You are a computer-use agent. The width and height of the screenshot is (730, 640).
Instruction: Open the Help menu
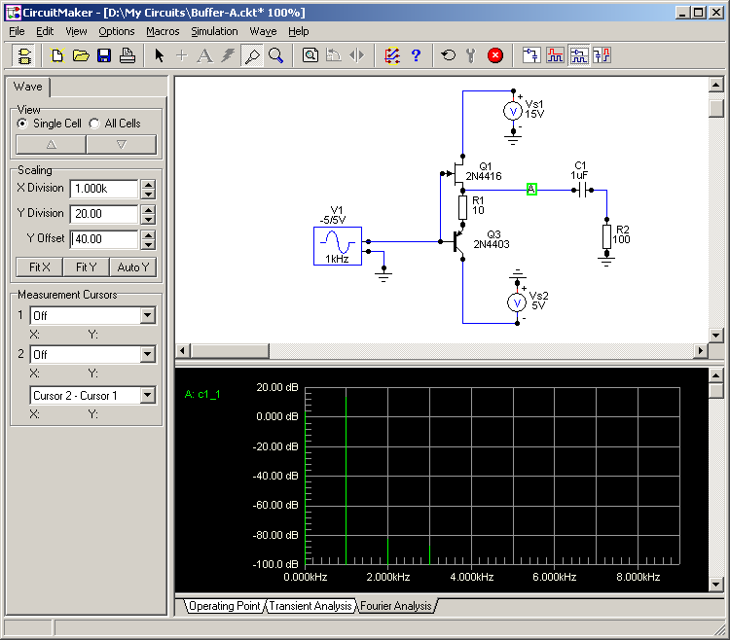coord(299,32)
